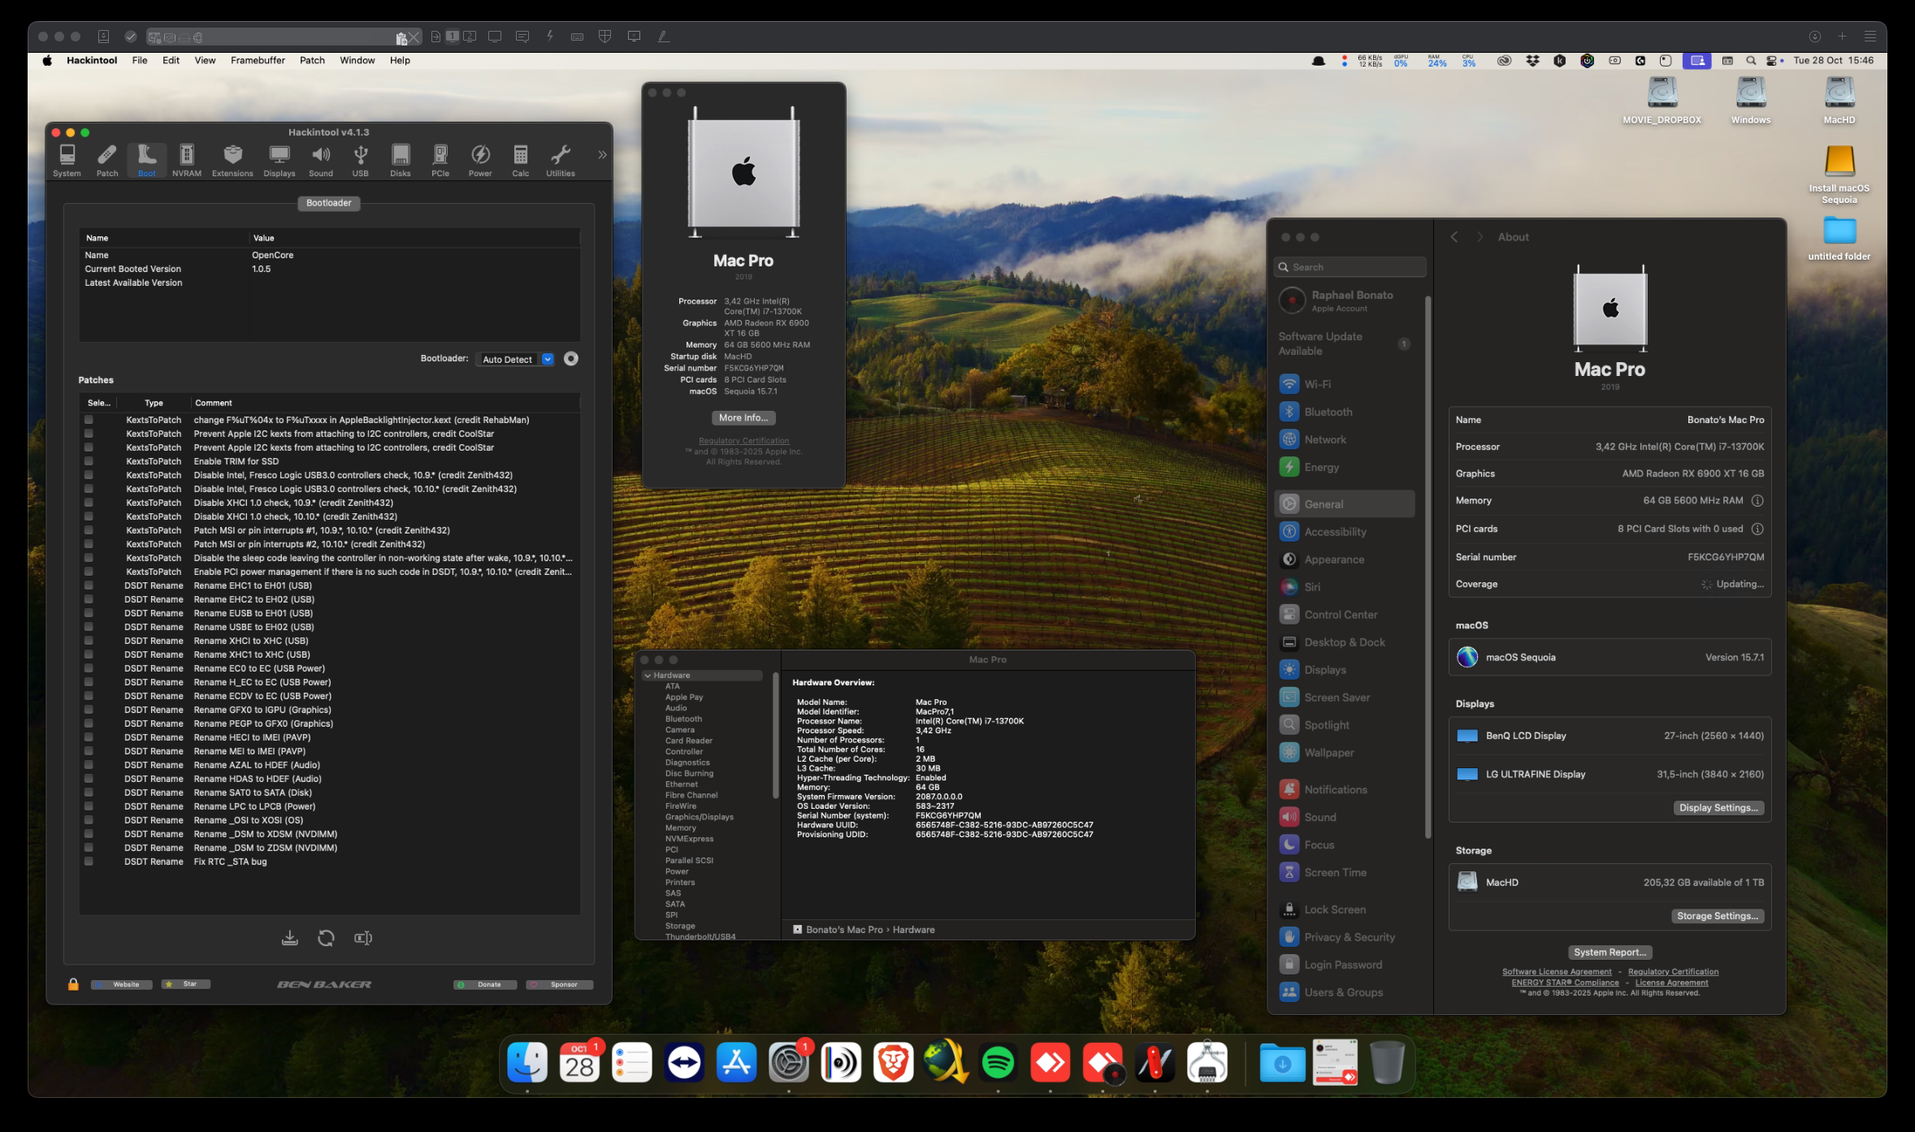The height and width of the screenshot is (1132, 1915).
Task: Open the Power tab icon in Hackintool
Action: pos(480,160)
